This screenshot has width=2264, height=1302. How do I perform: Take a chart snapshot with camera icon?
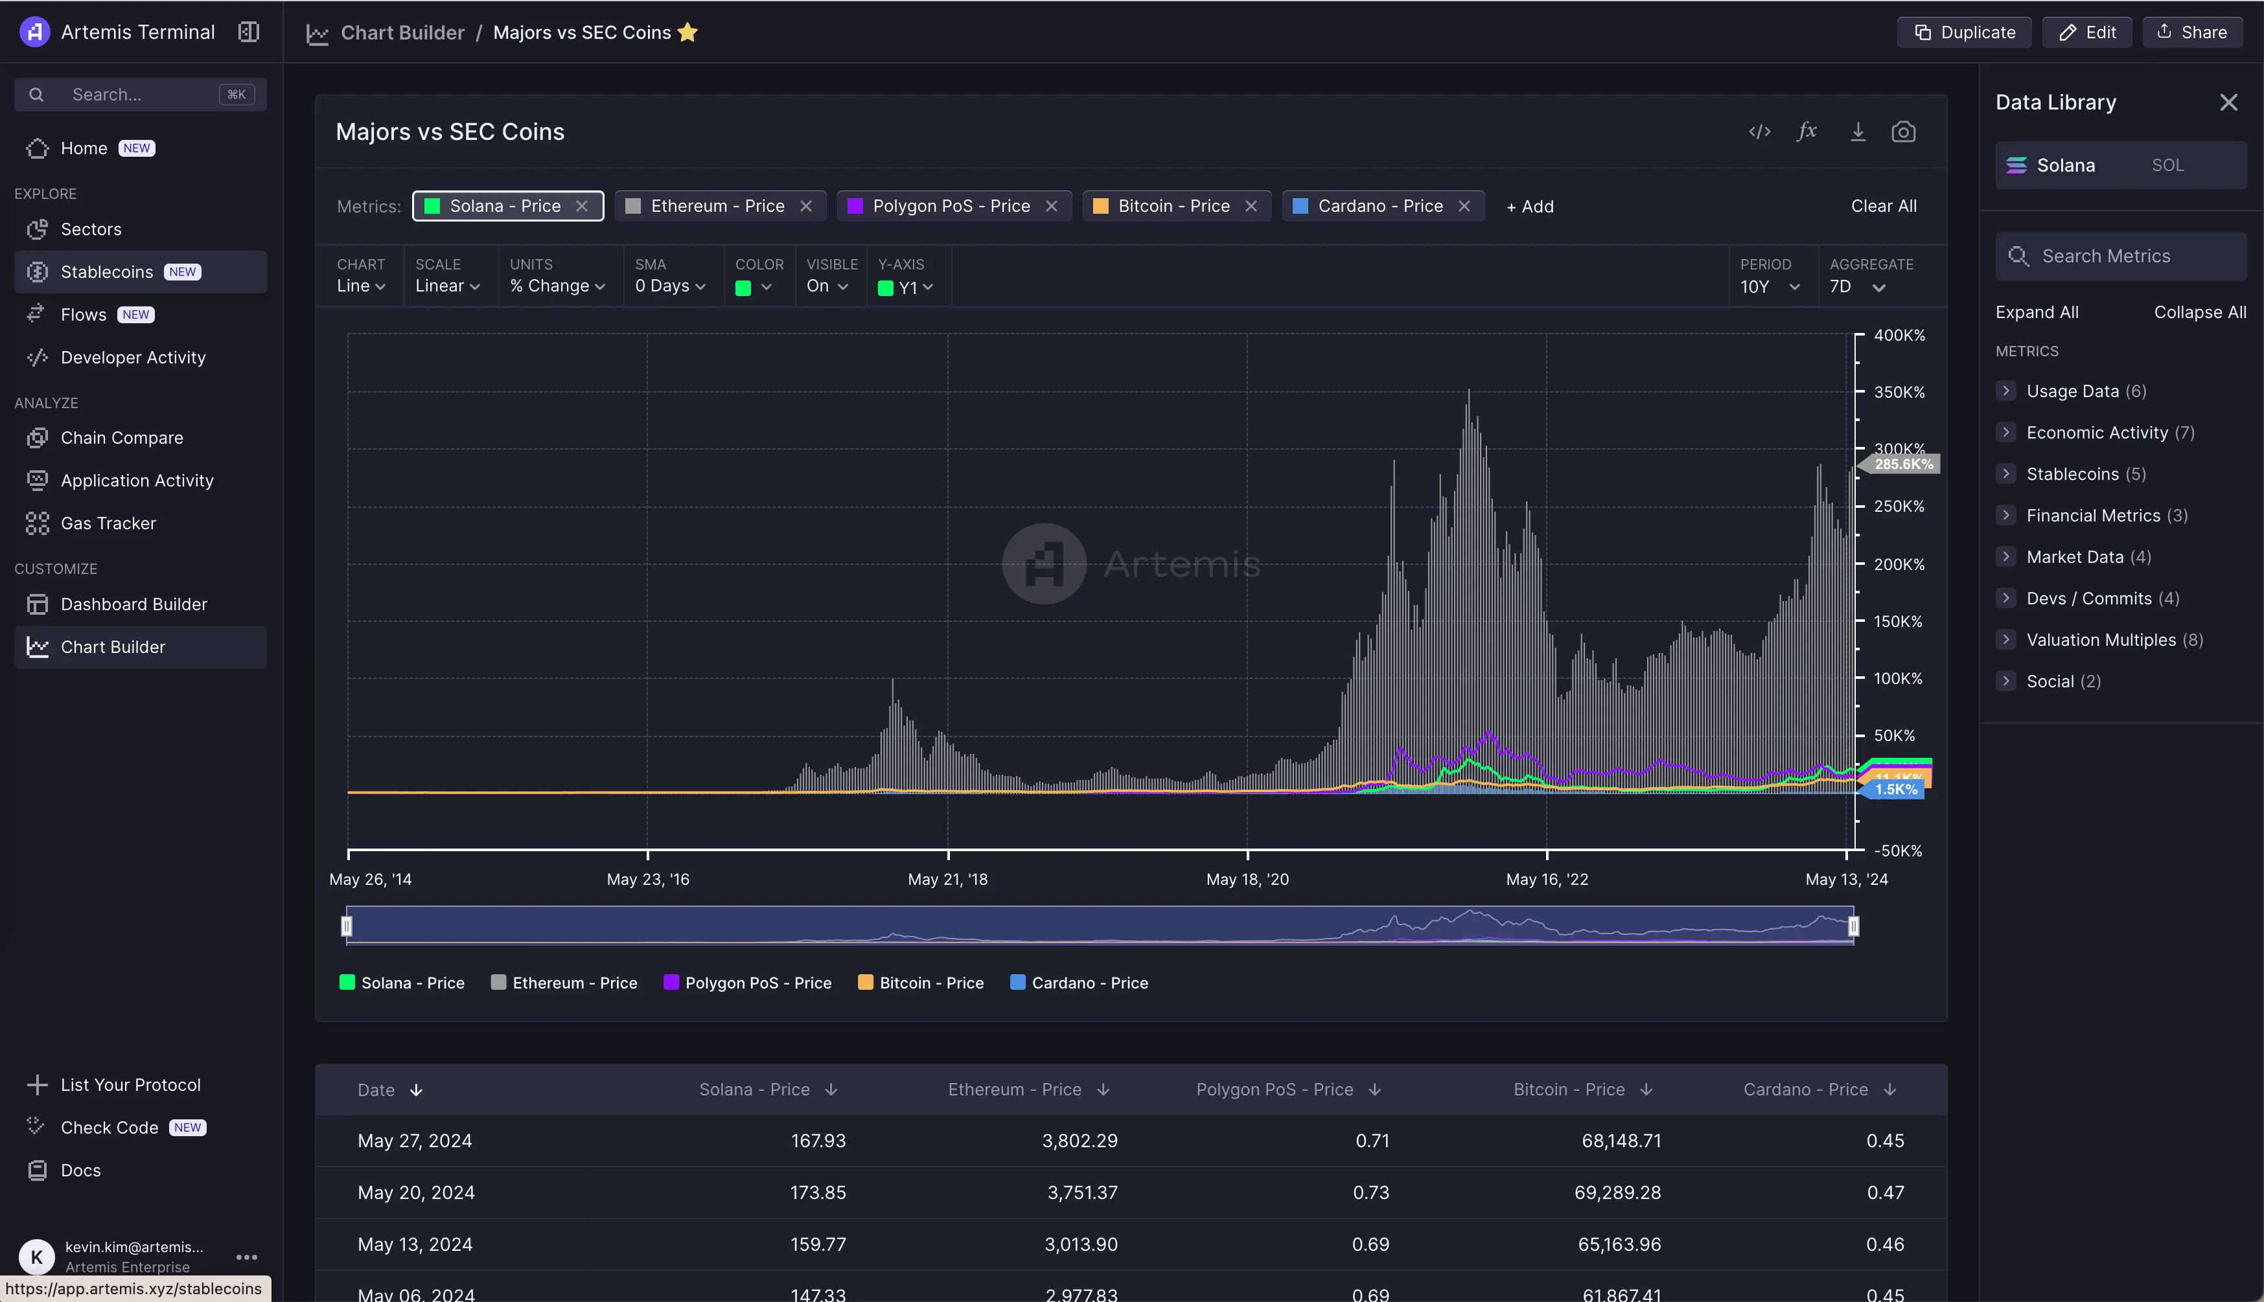[1904, 131]
